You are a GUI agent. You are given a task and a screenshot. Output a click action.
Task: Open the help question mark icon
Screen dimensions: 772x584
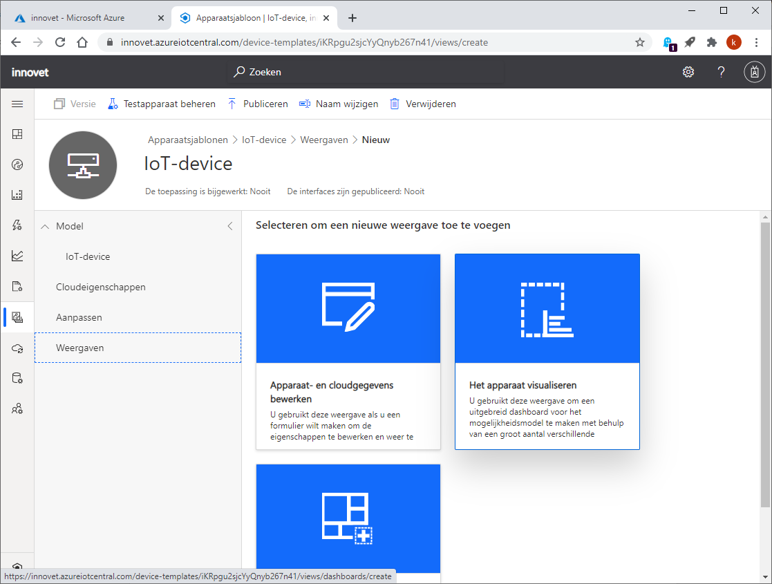pos(722,72)
